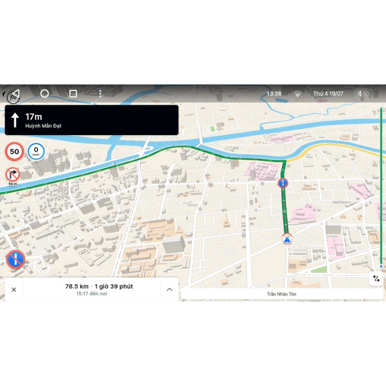Click the current speed 0 km/h indicator
Image resolution: width=386 pixels, height=386 pixels.
[x=36, y=152]
